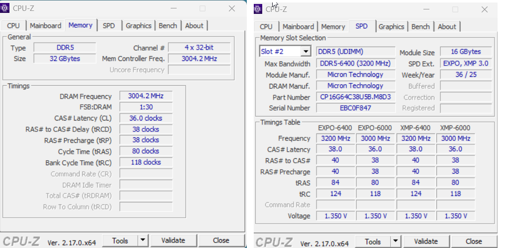This screenshot has width=511, height=248.
Task: Click Bank Cycle Time 118 clocks value
Action: point(146,162)
